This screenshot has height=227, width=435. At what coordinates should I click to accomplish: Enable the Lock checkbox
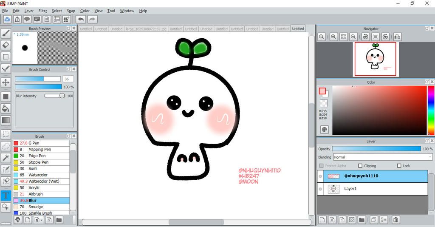coord(399,166)
